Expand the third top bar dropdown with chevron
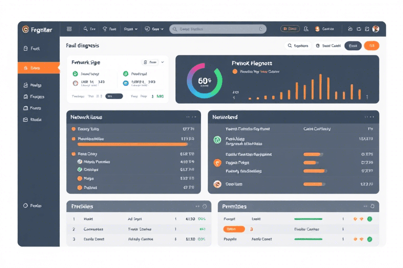The image size is (403, 268). (x=130, y=29)
